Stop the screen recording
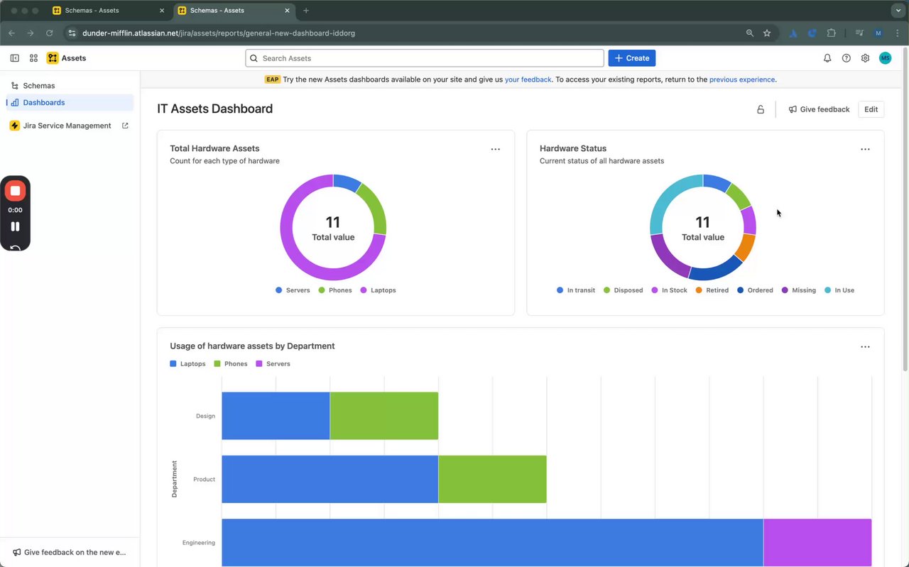This screenshot has height=567, width=909. point(15,191)
